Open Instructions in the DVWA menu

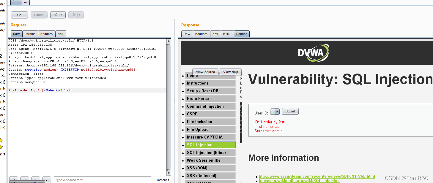pyautogui.click(x=210, y=83)
